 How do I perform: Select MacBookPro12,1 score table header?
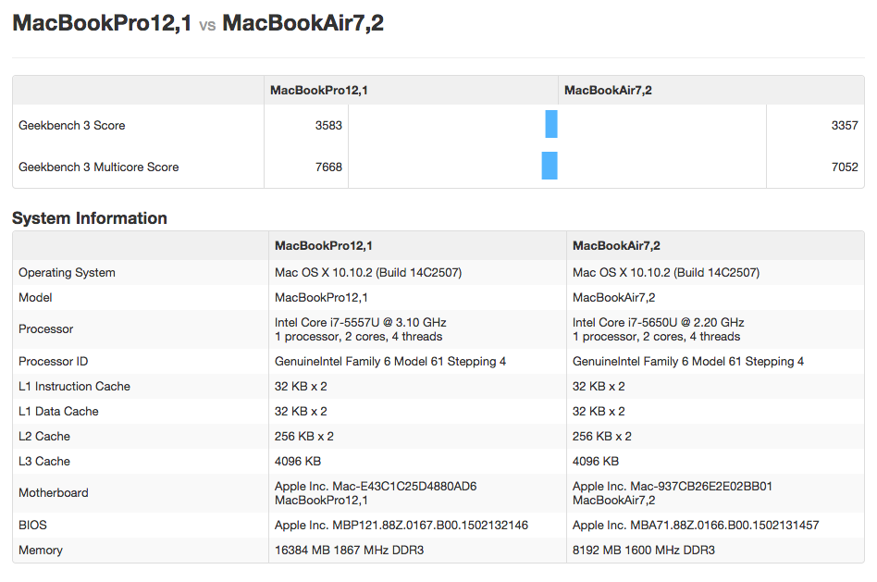319,90
